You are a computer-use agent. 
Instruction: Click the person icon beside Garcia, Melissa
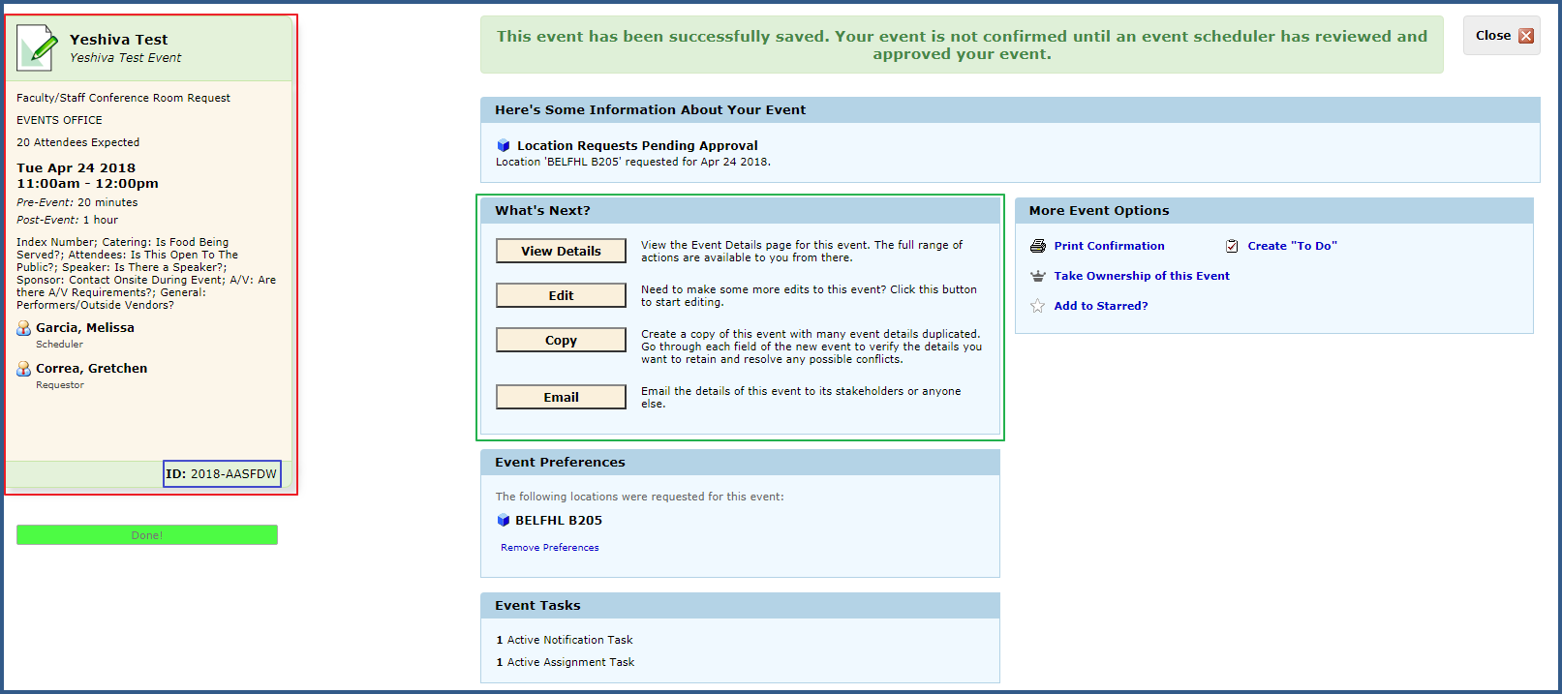[x=24, y=328]
